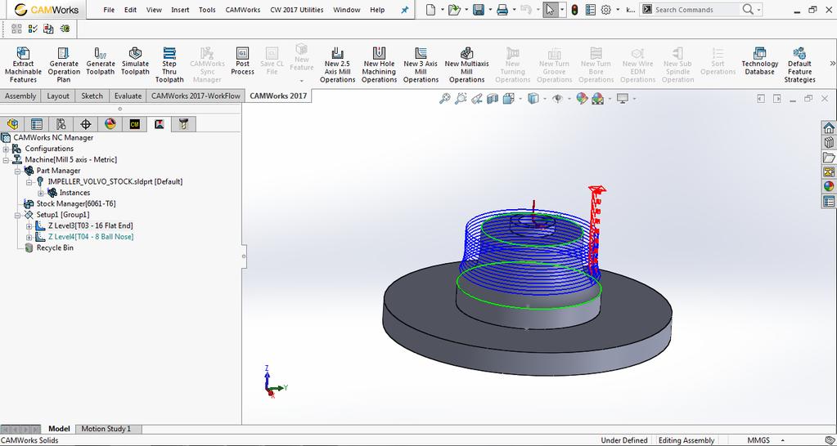This screenshot has width=837, height=446.
Task: Open the Insert menu
Action: pyautogui.click(x=180, y=10)
